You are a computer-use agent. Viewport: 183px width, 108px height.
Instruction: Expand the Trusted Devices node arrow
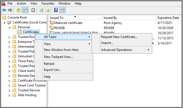point(10,90)
